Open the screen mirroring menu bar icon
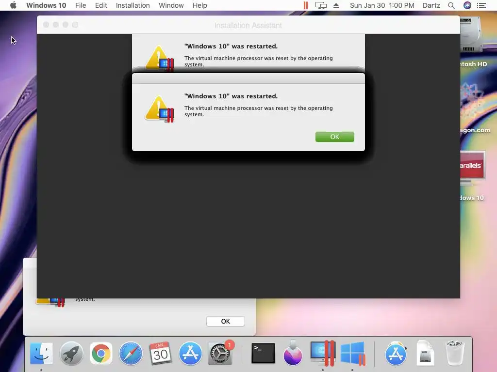The image size is (497, 372). coord(321,5)
